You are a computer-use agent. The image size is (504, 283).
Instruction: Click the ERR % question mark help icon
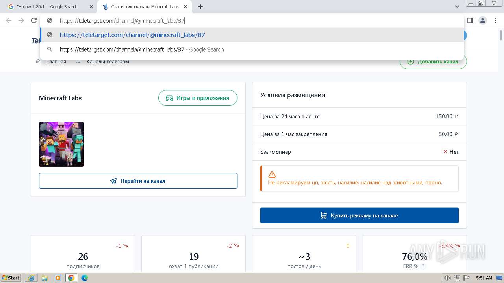(423, 266)
